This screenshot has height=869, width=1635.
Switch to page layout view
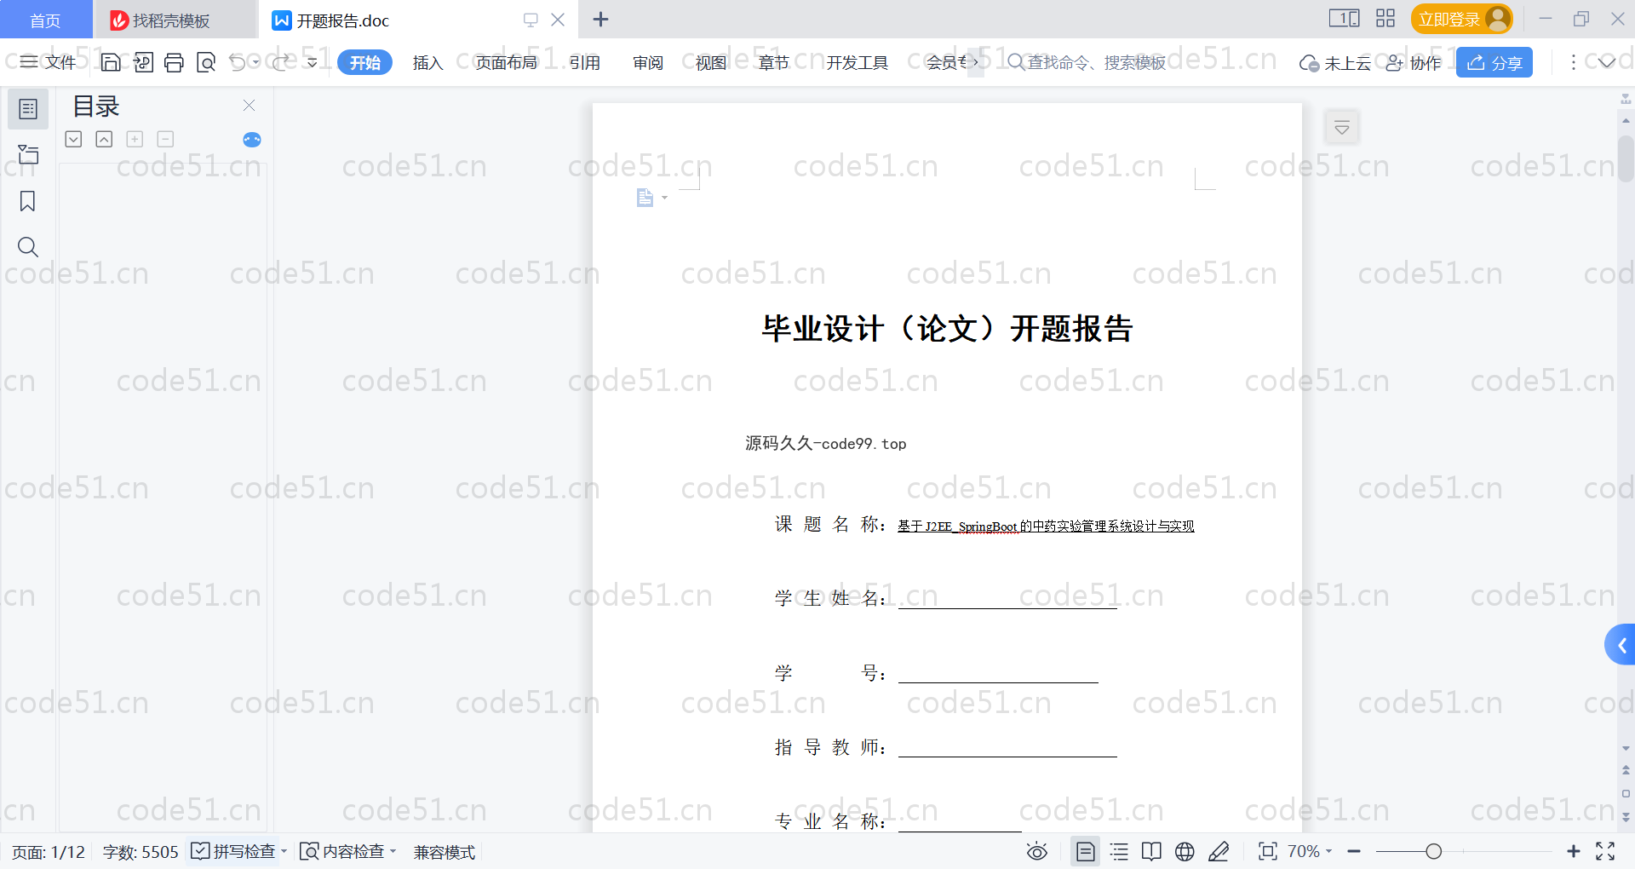1085,851
